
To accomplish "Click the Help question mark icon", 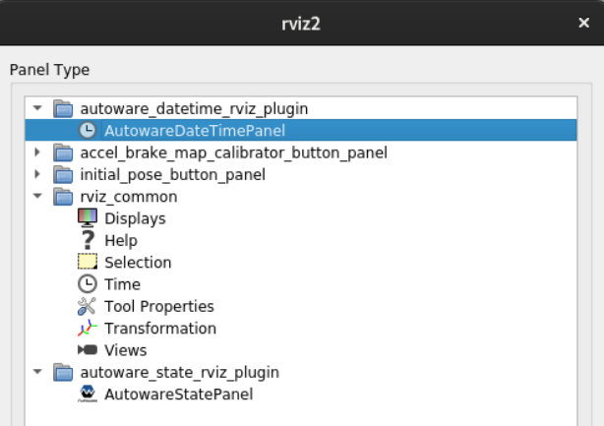I will click(x=88, y=240).
